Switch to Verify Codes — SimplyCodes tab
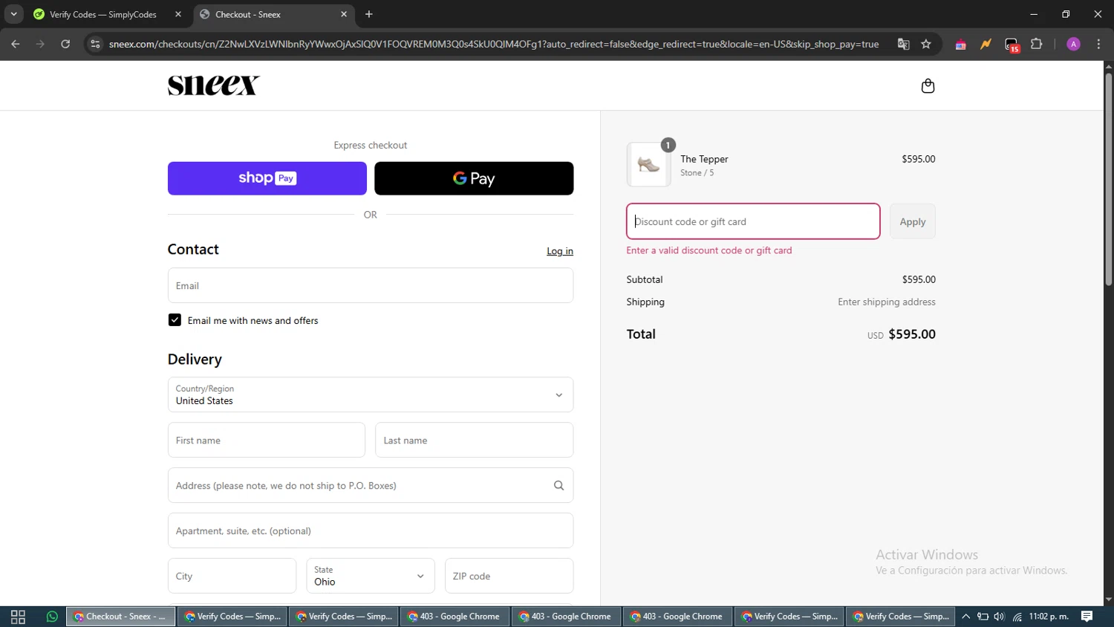This screenshot has height=627, width=1114. click(x=103, y=14)
